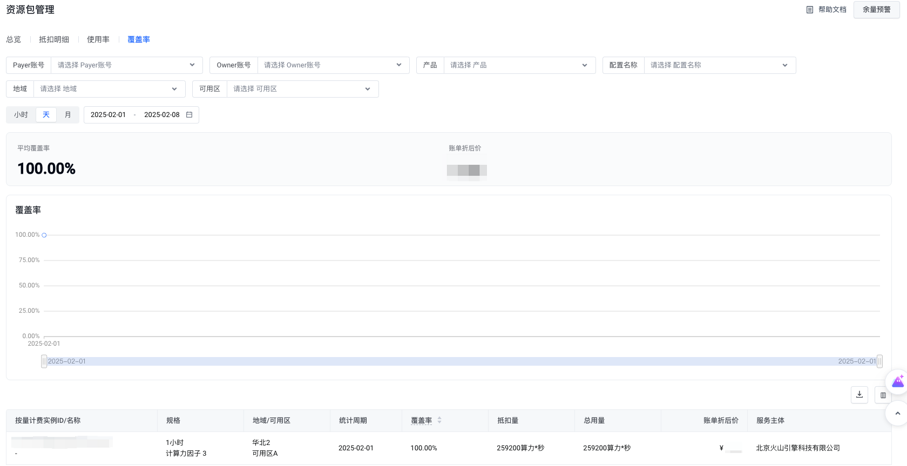Click the 帮助文档 link text
907x466 pixels.
[832, 10]
